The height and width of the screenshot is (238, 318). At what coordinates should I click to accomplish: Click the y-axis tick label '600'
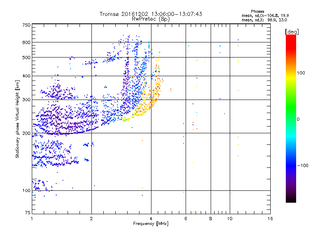coord(27,42)
